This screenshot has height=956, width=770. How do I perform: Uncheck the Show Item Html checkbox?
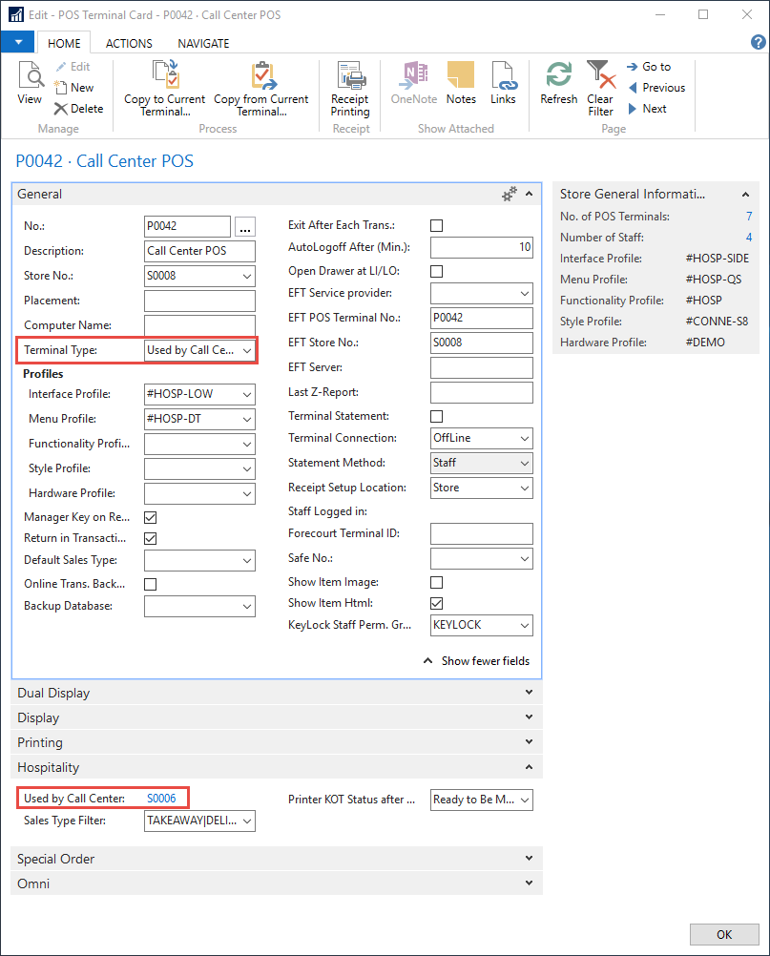click(x=437, y=604)
